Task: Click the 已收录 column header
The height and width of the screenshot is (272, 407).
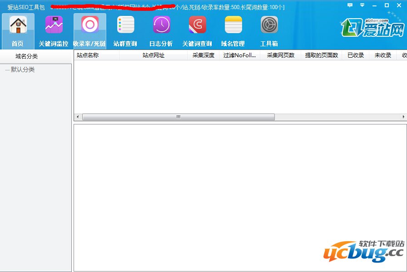Action: 355,55
